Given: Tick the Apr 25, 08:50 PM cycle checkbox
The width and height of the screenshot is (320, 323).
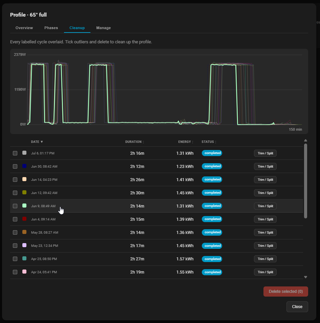Looking at the screenshot, I should [15, 259].
